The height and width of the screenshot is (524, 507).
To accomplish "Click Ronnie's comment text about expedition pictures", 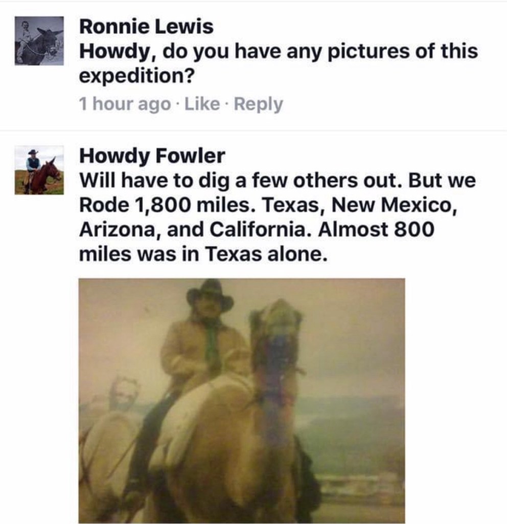I will (x=279, y=63).
